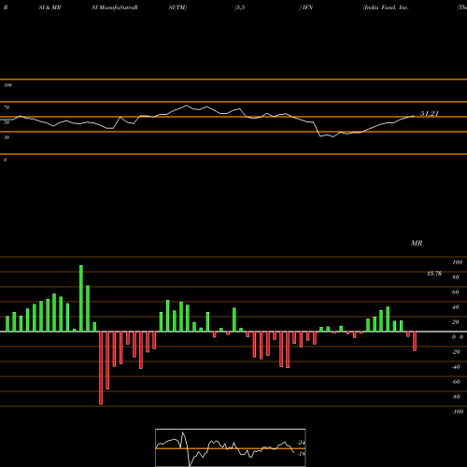Screen dimensions: 467x467
Task: Click the longest red histogram bar
Action: 101,368
